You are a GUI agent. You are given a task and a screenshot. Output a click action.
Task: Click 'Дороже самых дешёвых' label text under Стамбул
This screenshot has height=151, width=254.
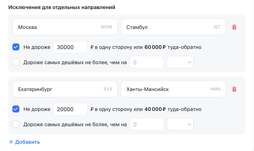[x=75, y=62]
